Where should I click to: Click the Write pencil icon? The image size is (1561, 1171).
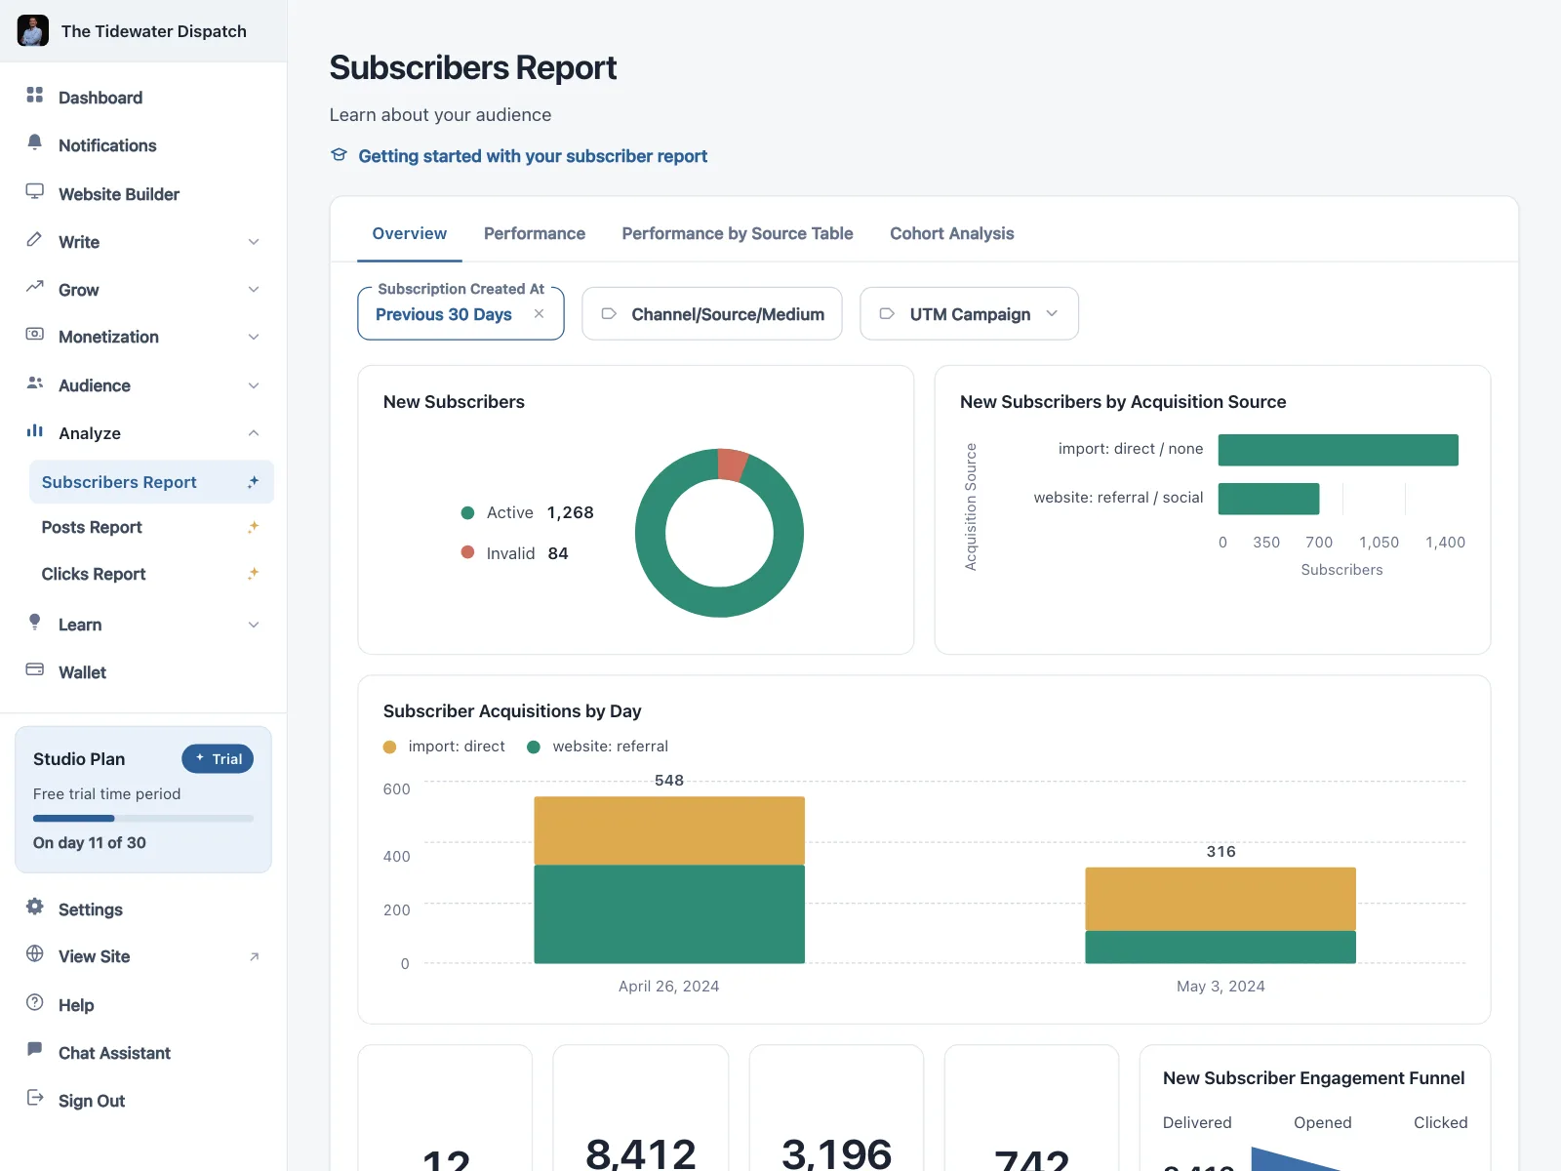click(35, 239)
